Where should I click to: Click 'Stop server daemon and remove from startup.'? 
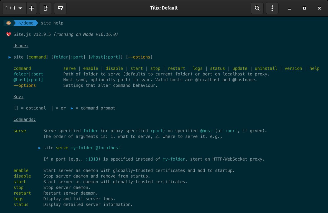pos(97,176)
